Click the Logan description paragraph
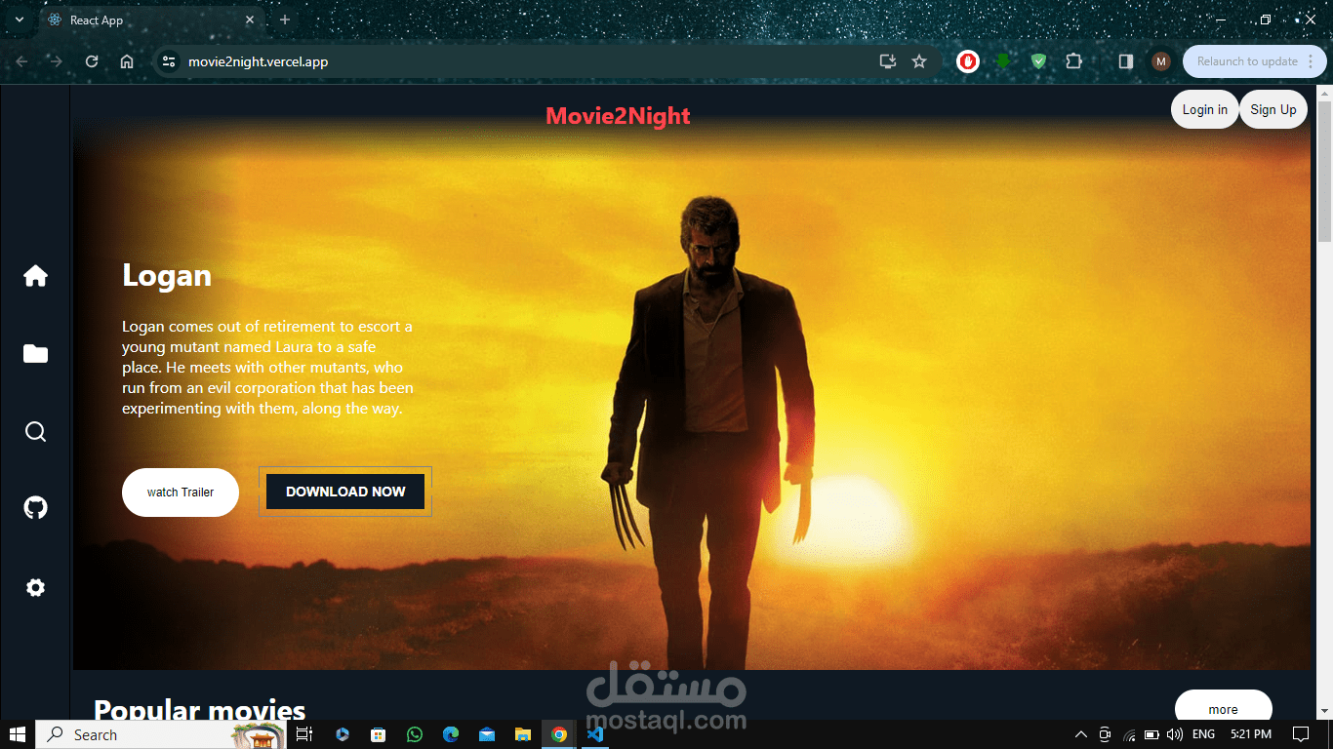 (268, 368)
